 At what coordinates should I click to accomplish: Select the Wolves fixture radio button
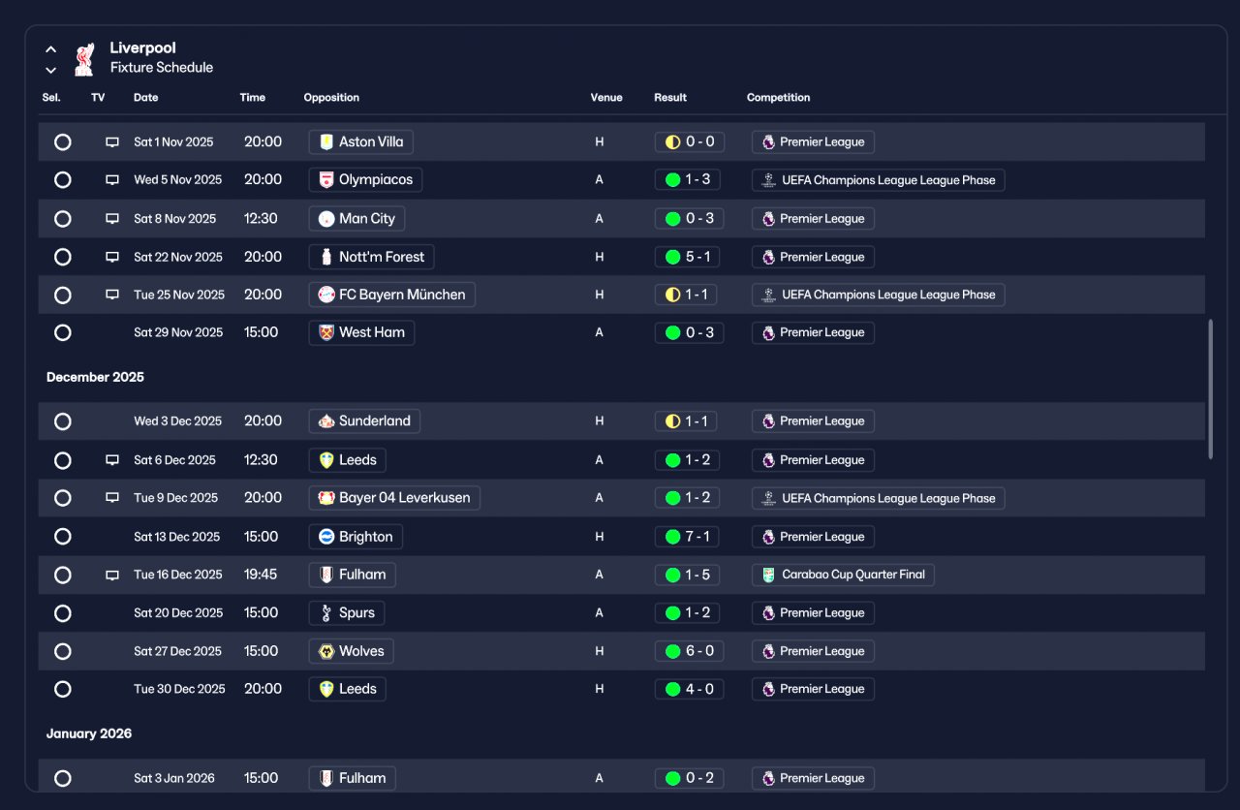click(63, 651)
